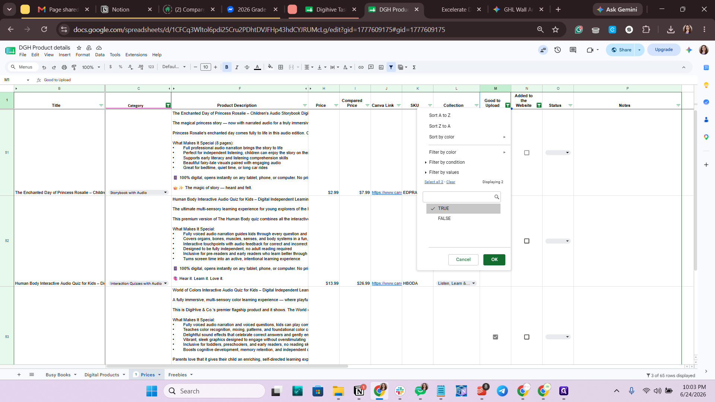This screenshot has height=402, width=715.
Task: Open the Functions sigma icon
Action: click(414, 67)
